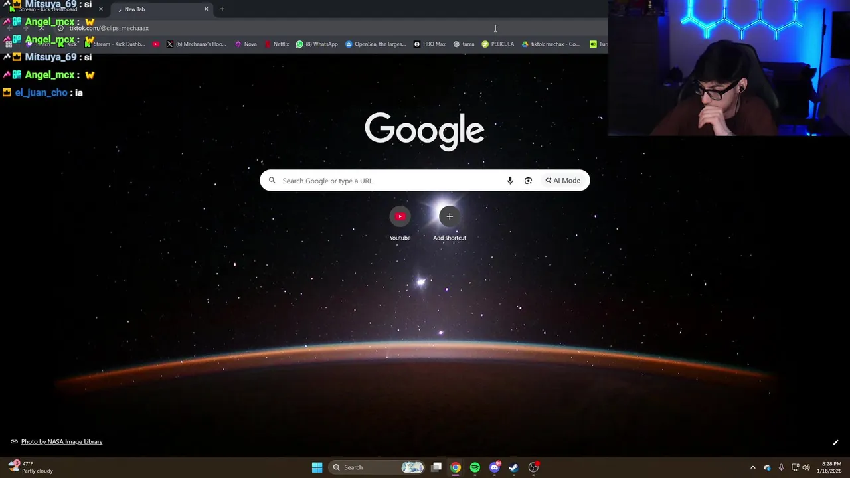Open network settings from the tray icon
Image resolution: width=850 pixels, height=478 pixels.
[795, 467]
